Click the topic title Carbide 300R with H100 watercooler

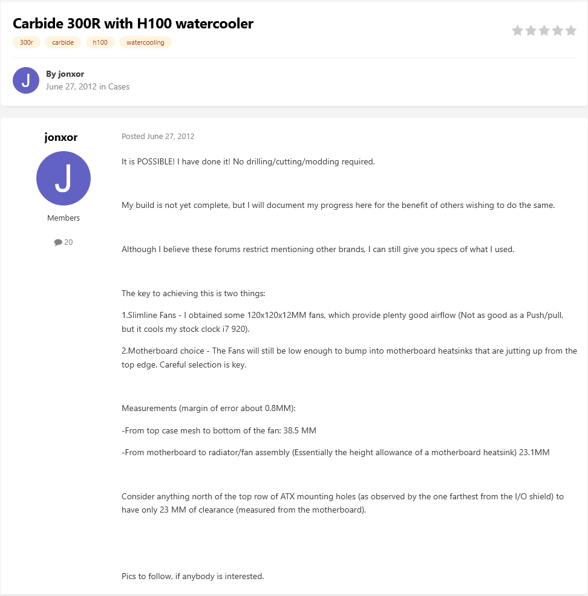133,24
